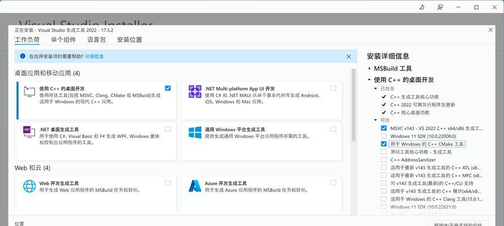Switch to the 工作负荷 tab

(x=27, y=40)
